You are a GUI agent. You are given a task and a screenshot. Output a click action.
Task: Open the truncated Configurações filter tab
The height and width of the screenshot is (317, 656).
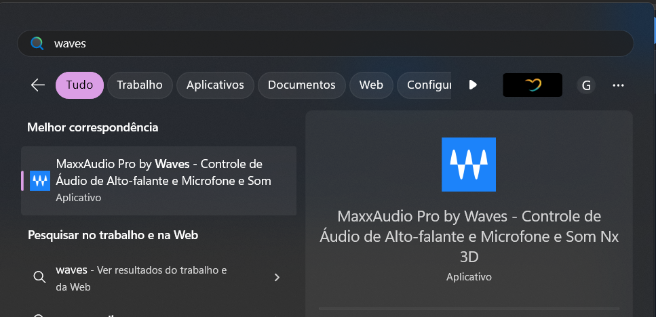coord(427,85)
